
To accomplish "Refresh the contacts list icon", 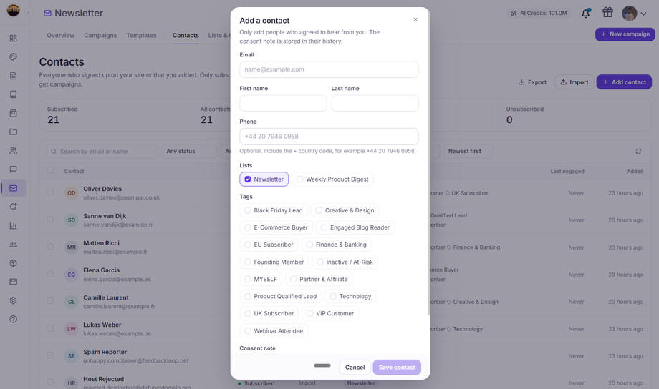I will click(638, 151).
